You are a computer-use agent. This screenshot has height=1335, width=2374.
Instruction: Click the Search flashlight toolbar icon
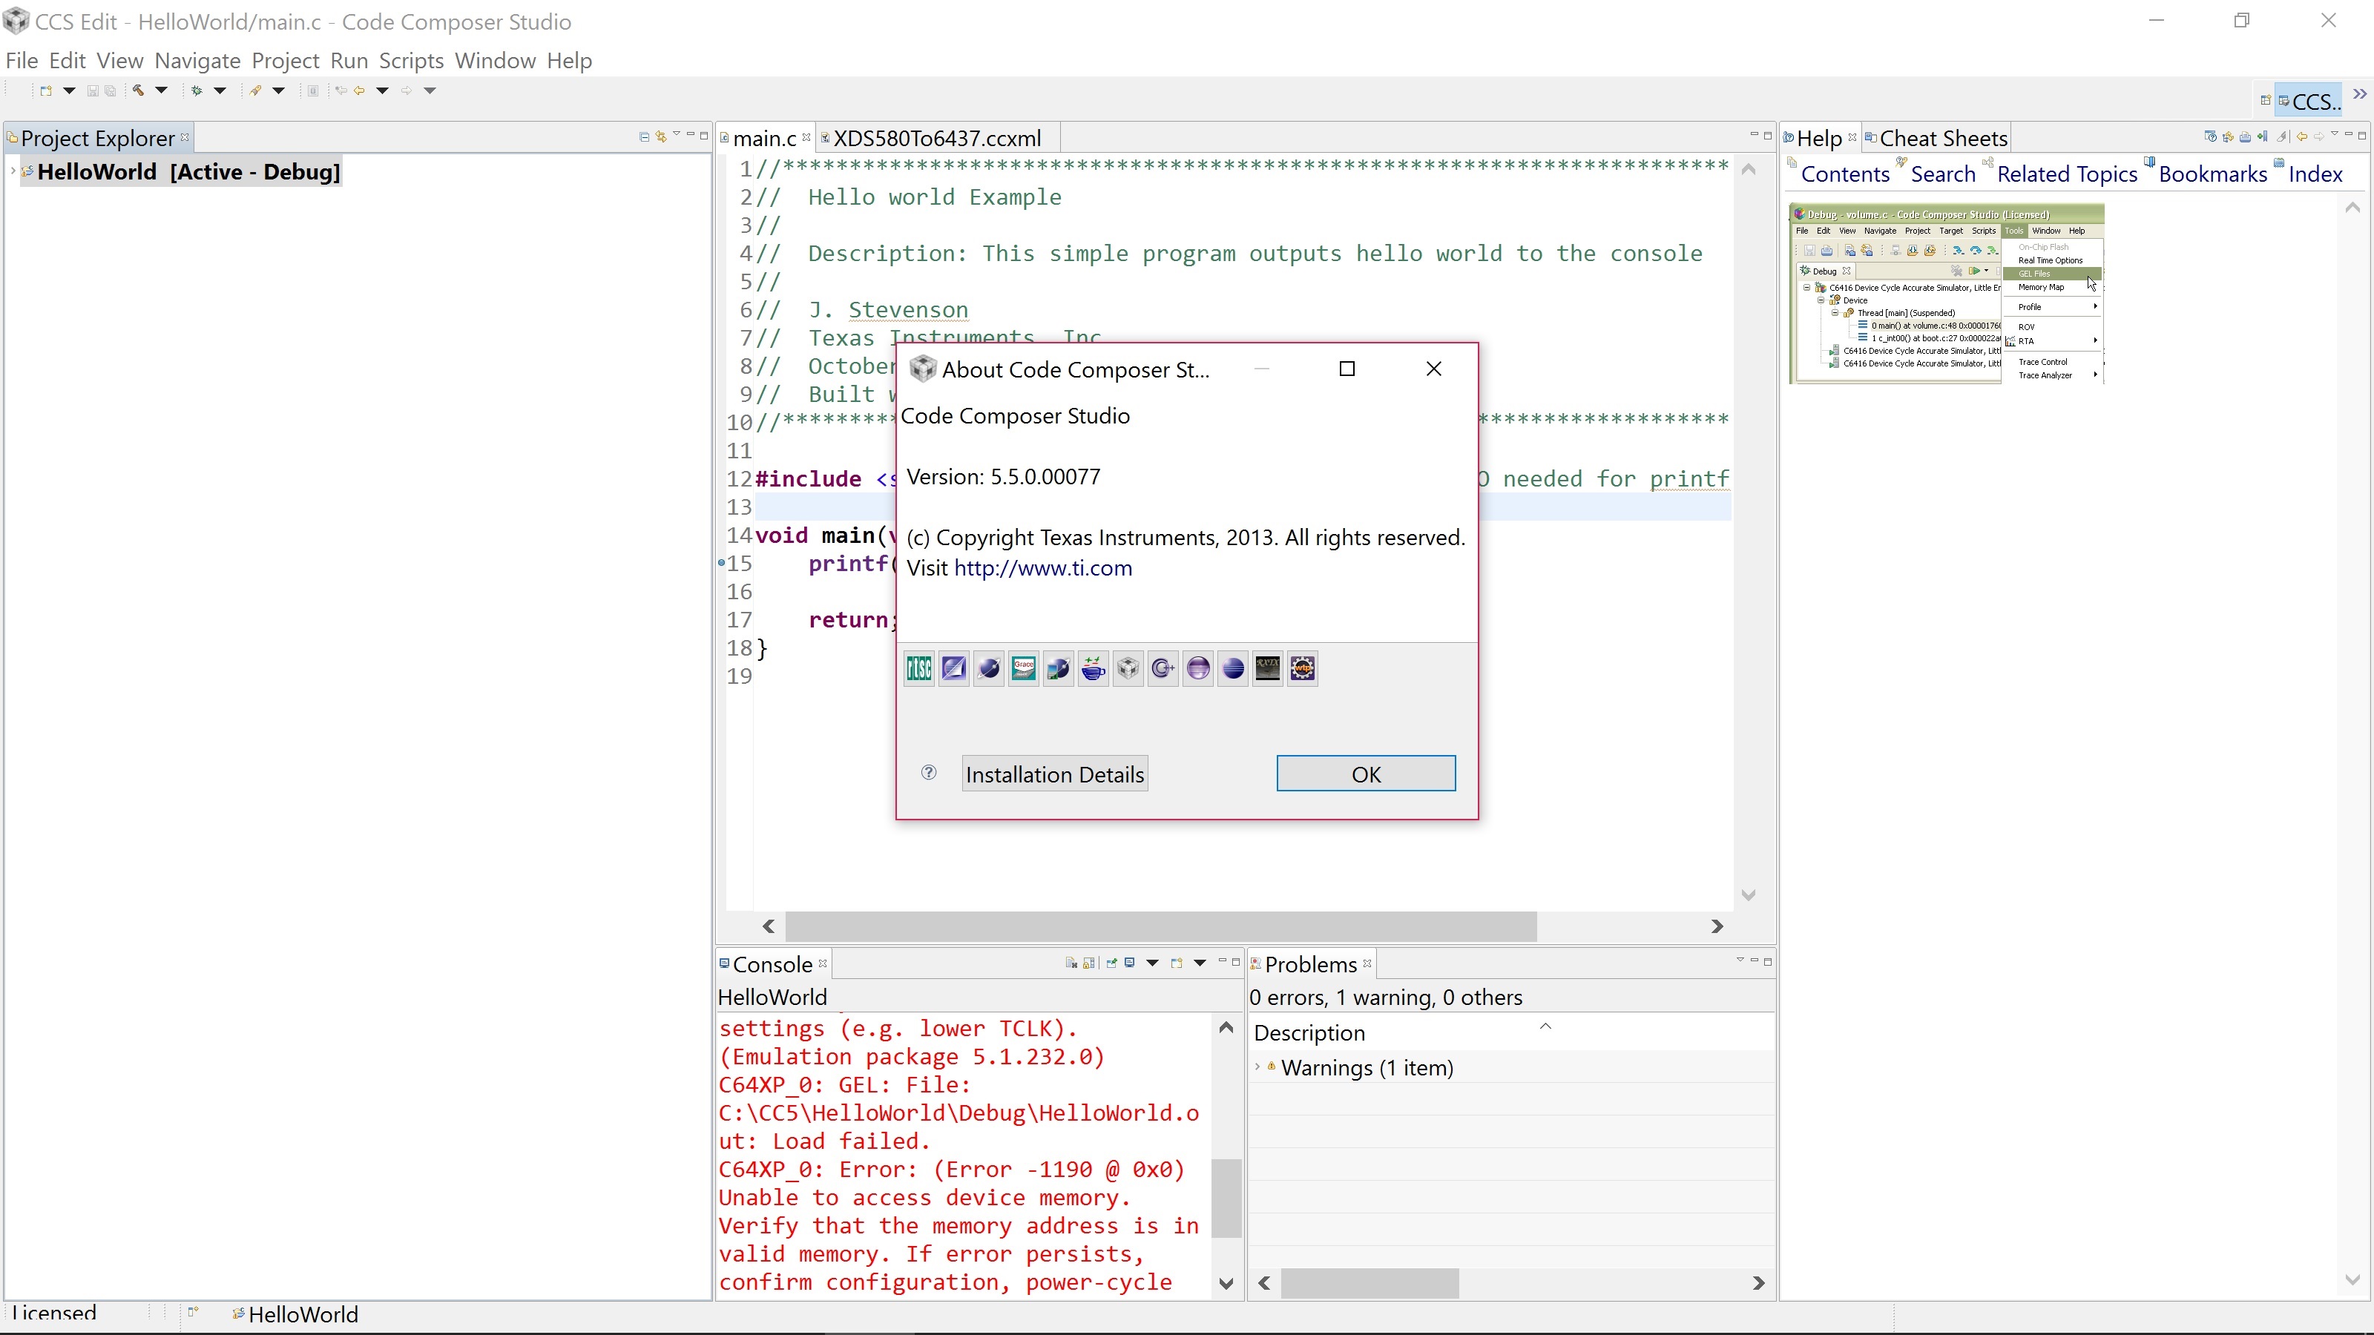(x=256, y=90)
